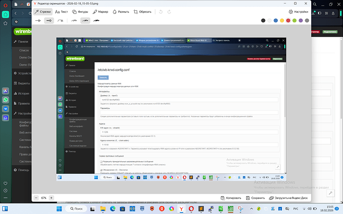This screenshot has width=343, height=214.
Task: Click the undo arrow in editor toolbar
Action: pos(161,12)
